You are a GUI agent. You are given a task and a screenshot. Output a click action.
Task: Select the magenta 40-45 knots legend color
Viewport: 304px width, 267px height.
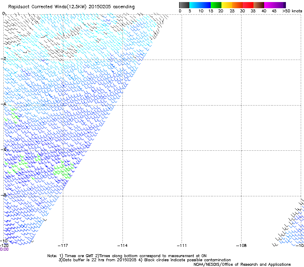click(x=269, y=5)
